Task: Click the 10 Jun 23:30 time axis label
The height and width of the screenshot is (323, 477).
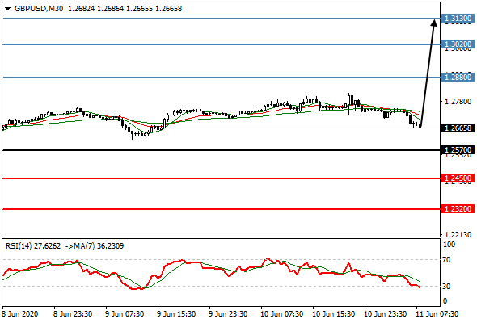Action: (386, 314)
